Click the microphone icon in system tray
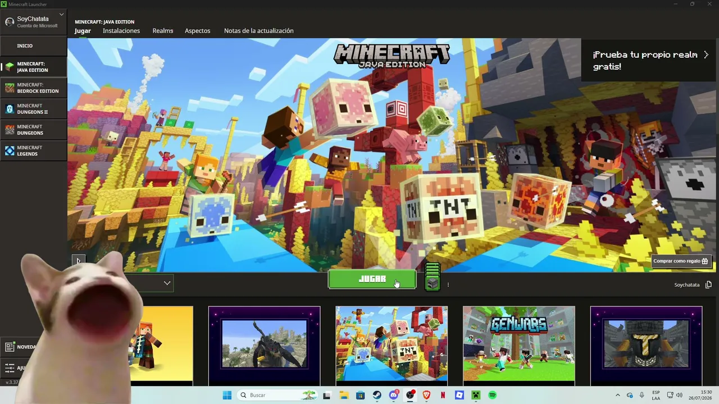This screenshot has height=404, width=719. pyautogui.click(x=642, y=395)
